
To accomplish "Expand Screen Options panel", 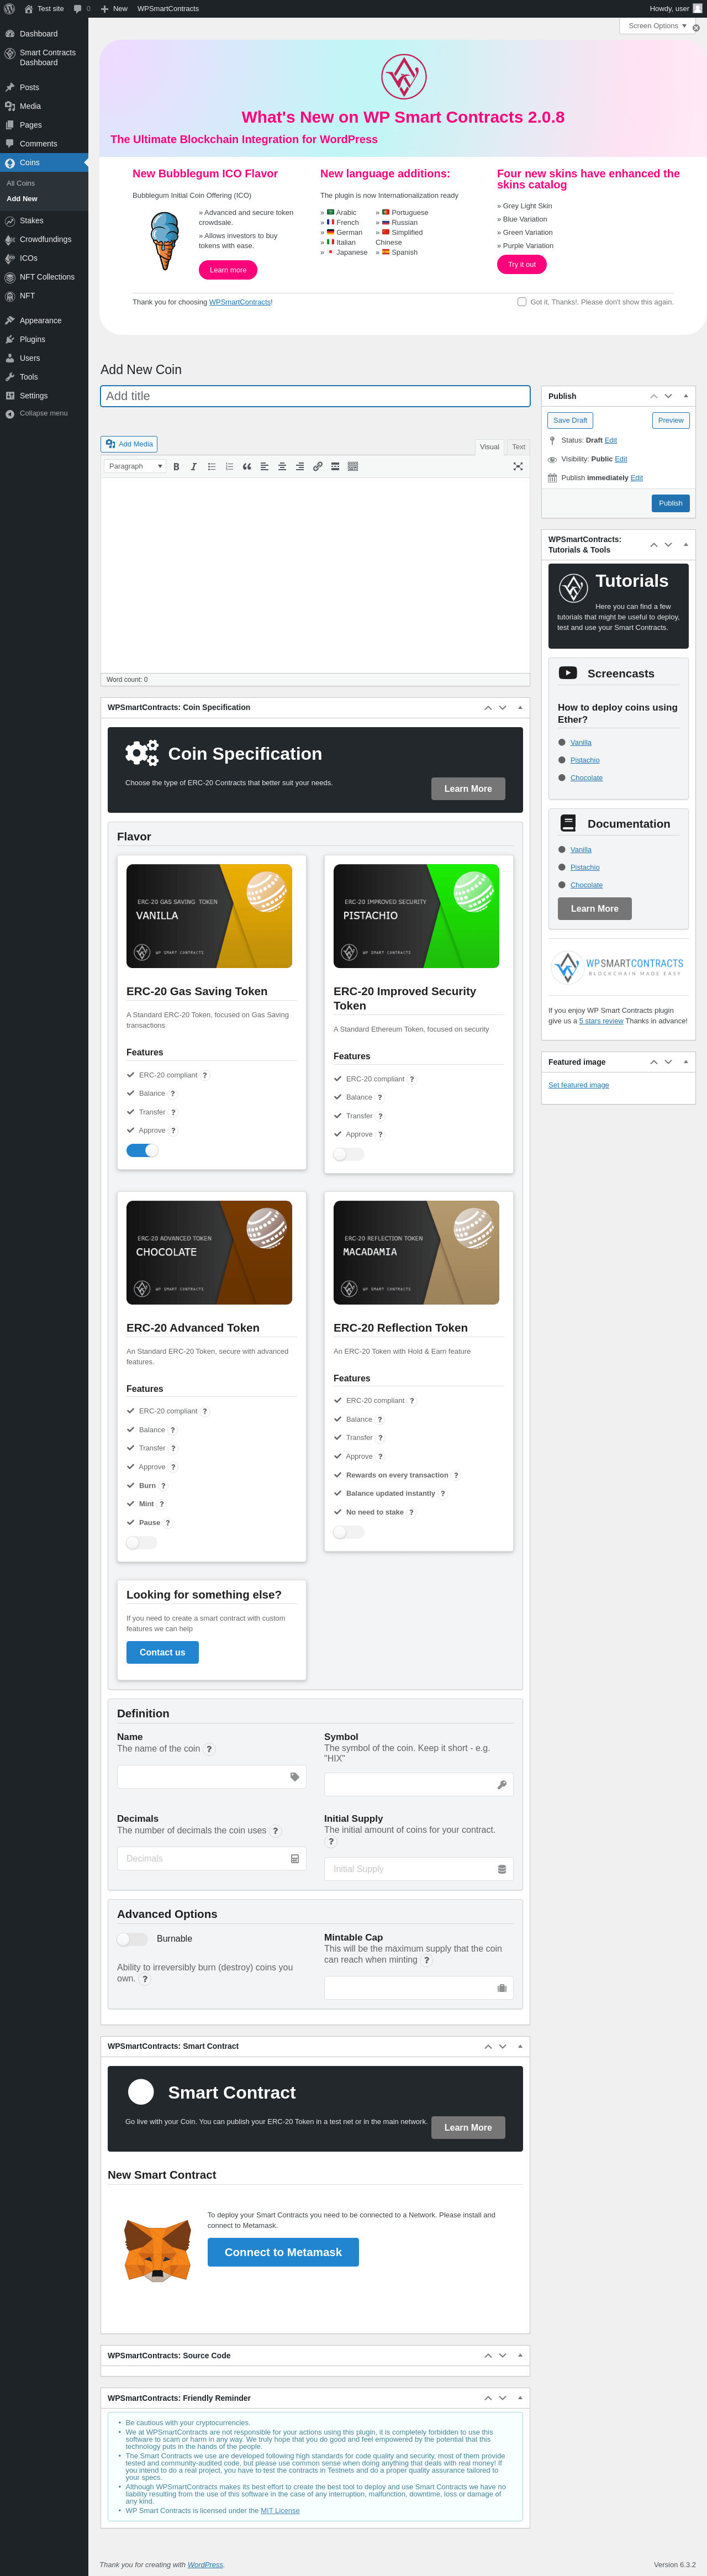I will click(x=657, y=26).
